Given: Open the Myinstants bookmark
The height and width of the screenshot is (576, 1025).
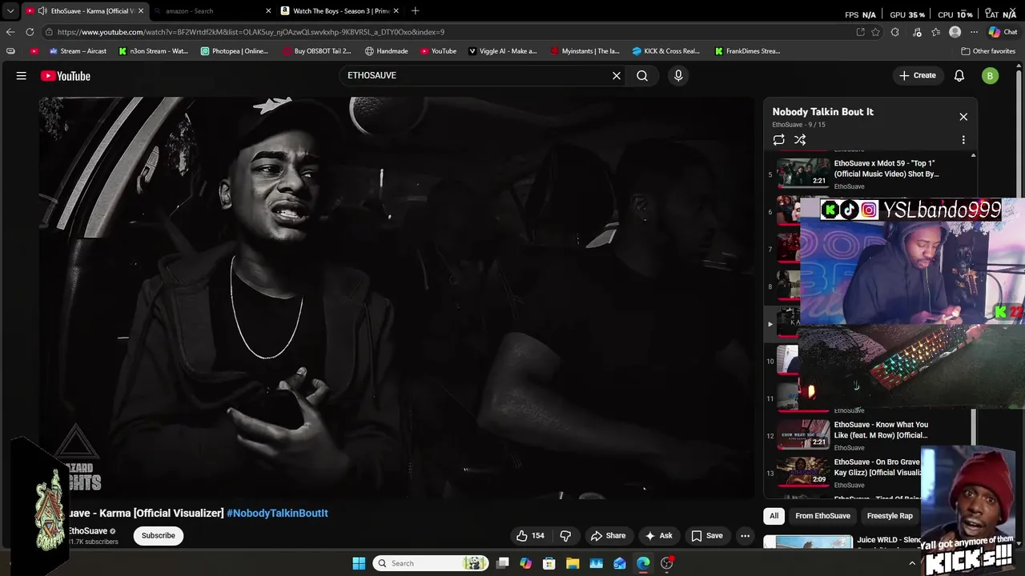Looking at the screenshot, I should pyautogui.click(x=585, y=51).
